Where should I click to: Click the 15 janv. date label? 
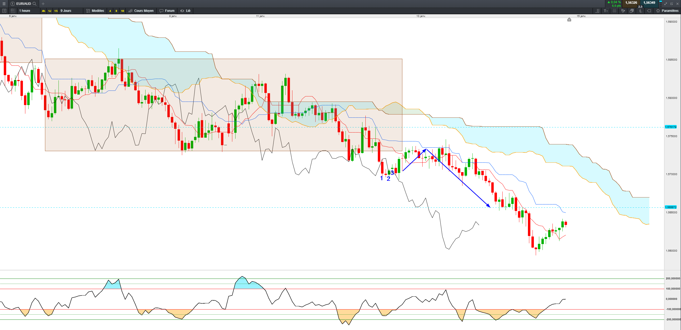581,16
